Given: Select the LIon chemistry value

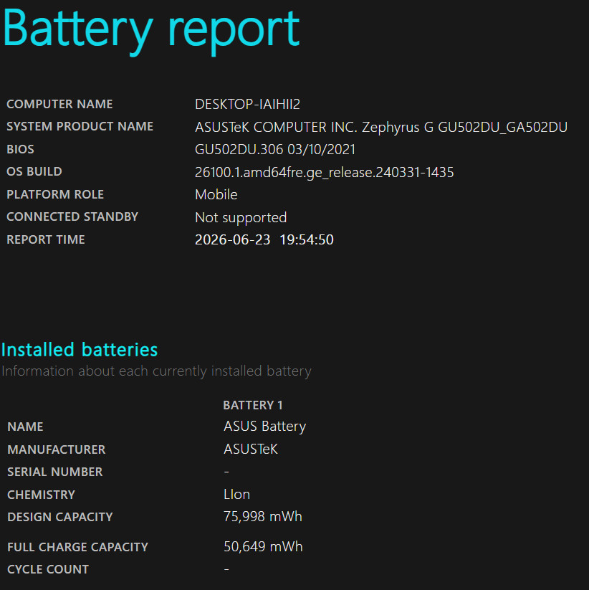Looking at the screenshot, I should pos(236,495).
